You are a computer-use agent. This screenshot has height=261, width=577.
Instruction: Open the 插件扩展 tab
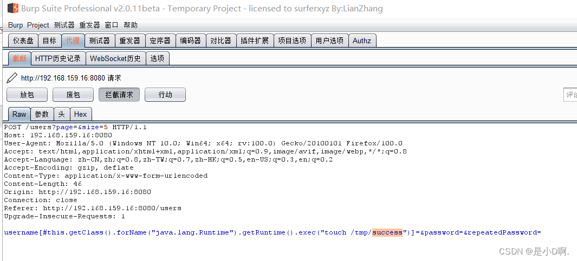point(255,41)
